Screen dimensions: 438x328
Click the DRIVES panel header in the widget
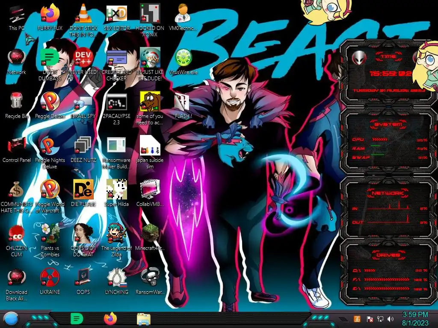388,255
